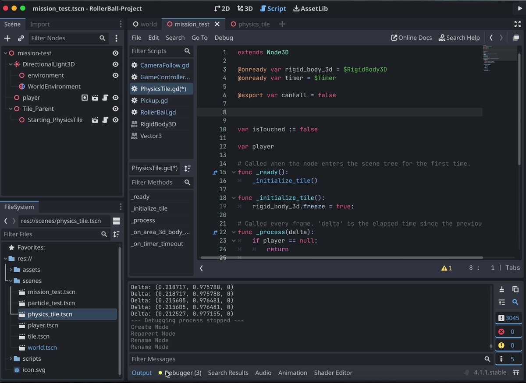Collapse the Tile_Parent node

point(11,109)
